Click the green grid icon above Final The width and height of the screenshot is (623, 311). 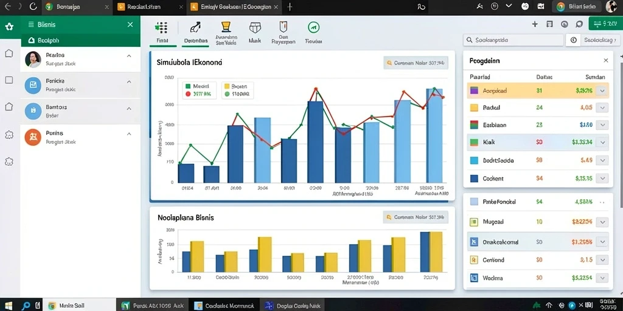click(x=162, y=28)
